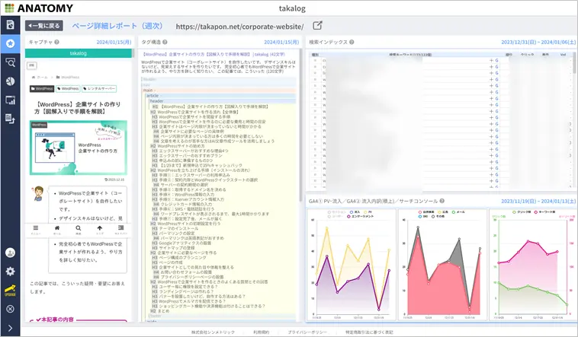This screenshot has height=337, width=578.
Task: Click the ページ詳細レポート(週次) title
Action: (x=117, y=26)
